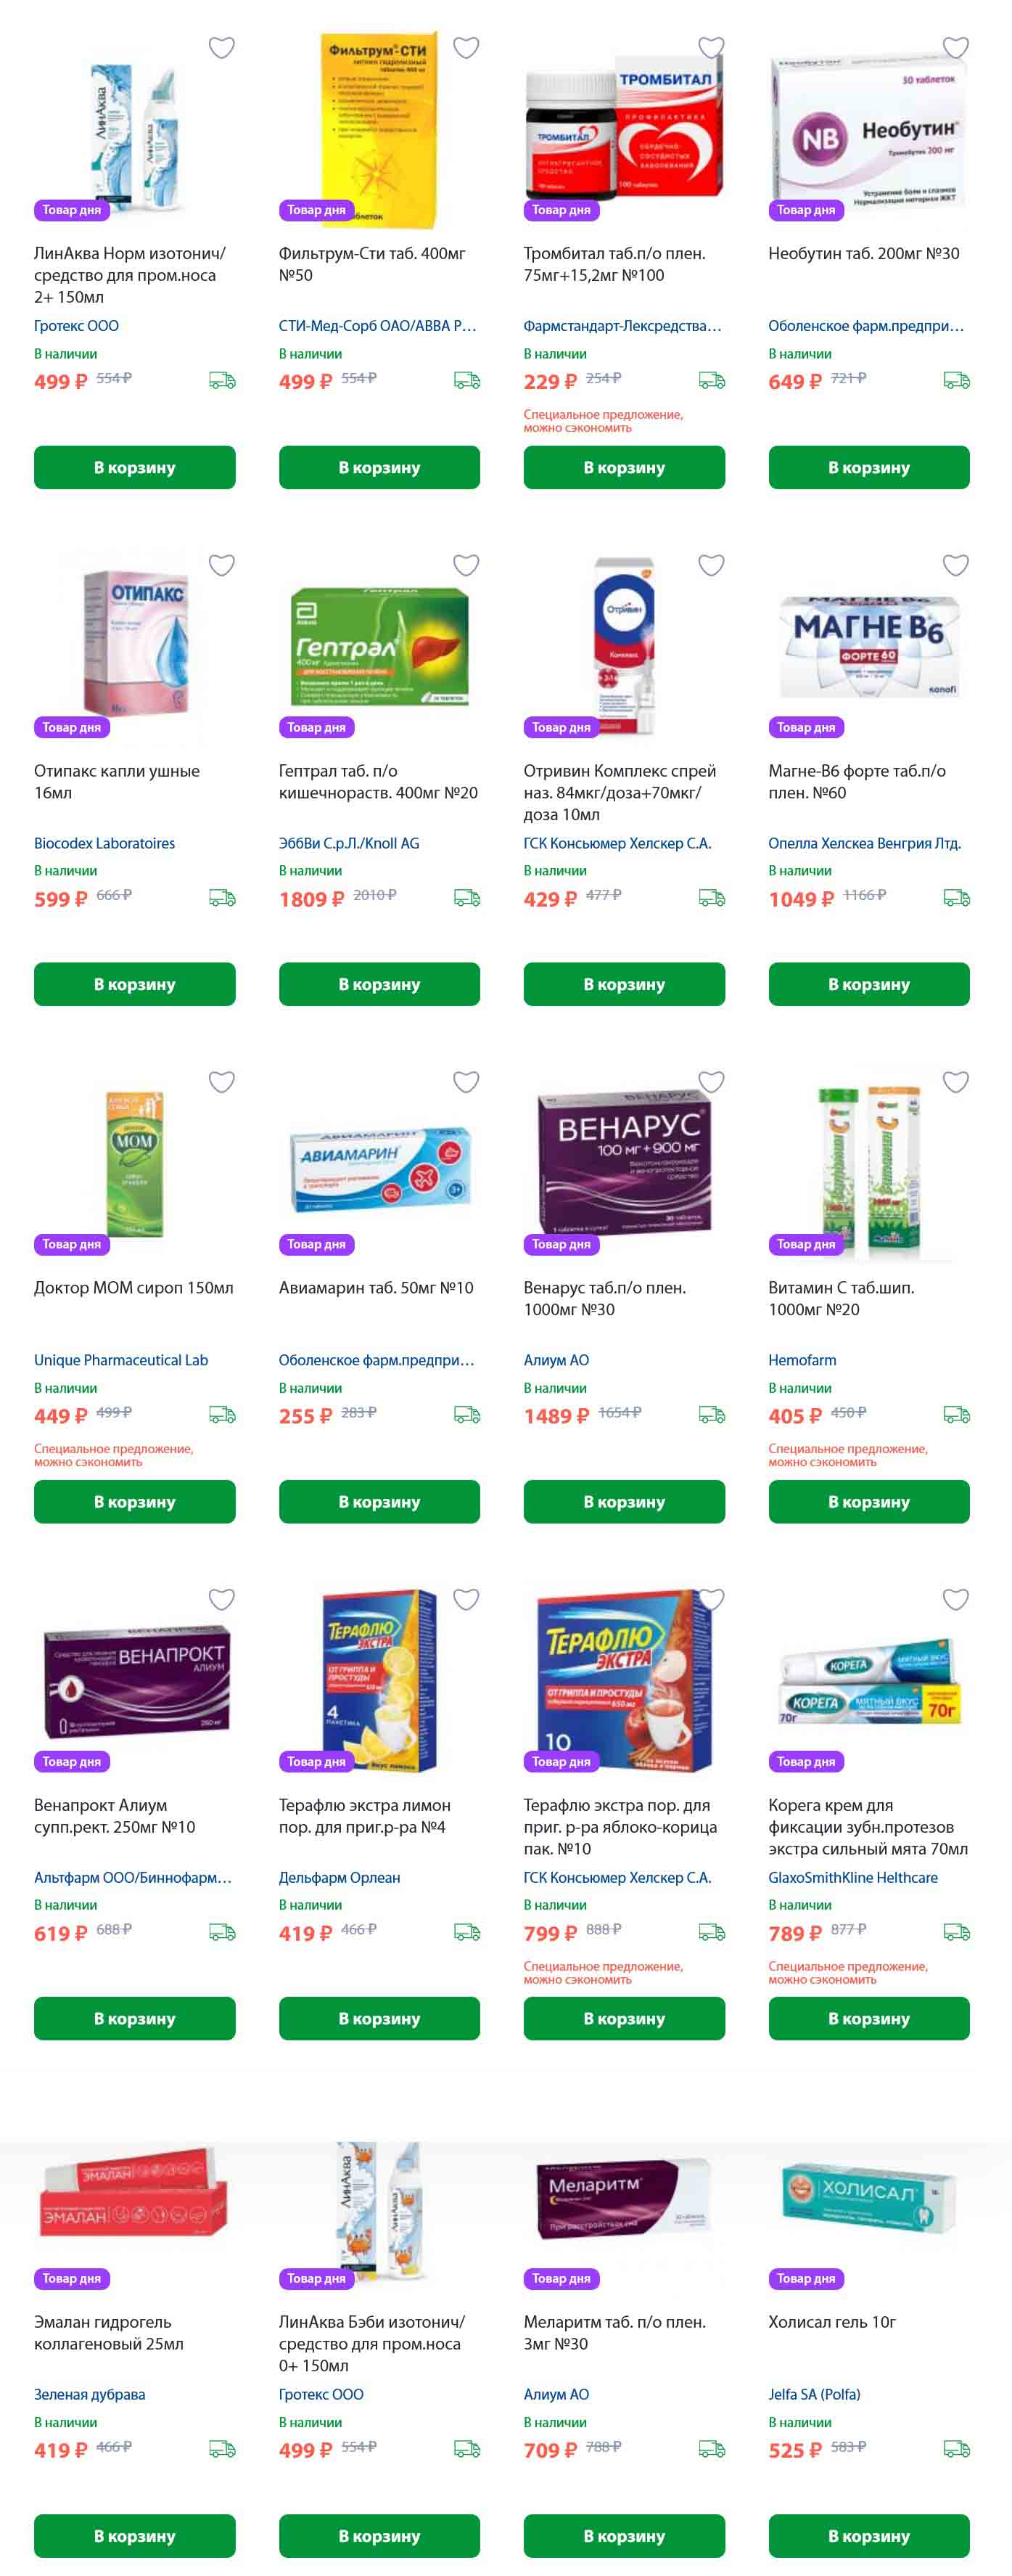Add Авиамарин таб. to cart

(x=379, y=1501)
